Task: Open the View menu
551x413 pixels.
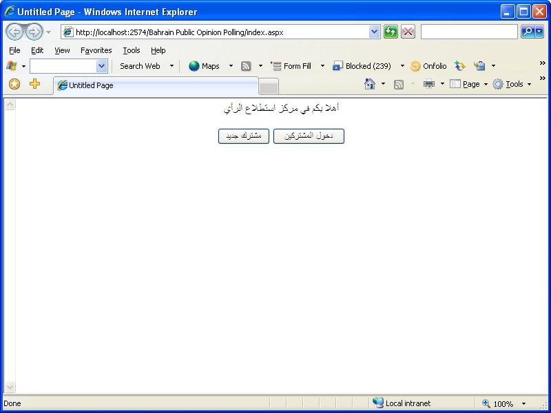Action: (62, 50)
